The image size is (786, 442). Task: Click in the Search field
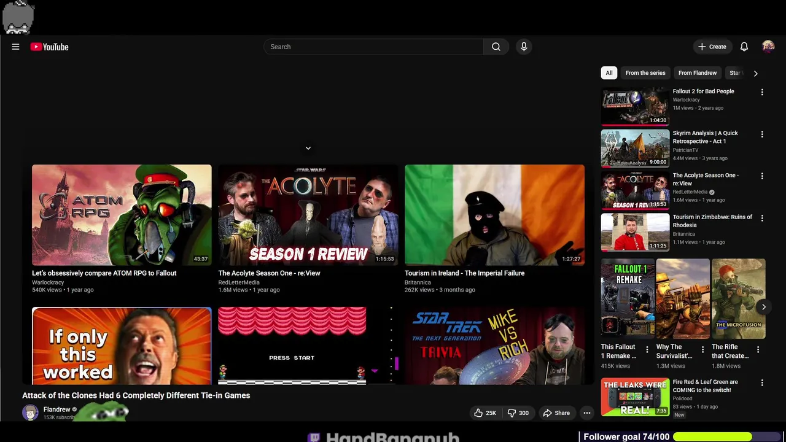(x=373, y=47)
